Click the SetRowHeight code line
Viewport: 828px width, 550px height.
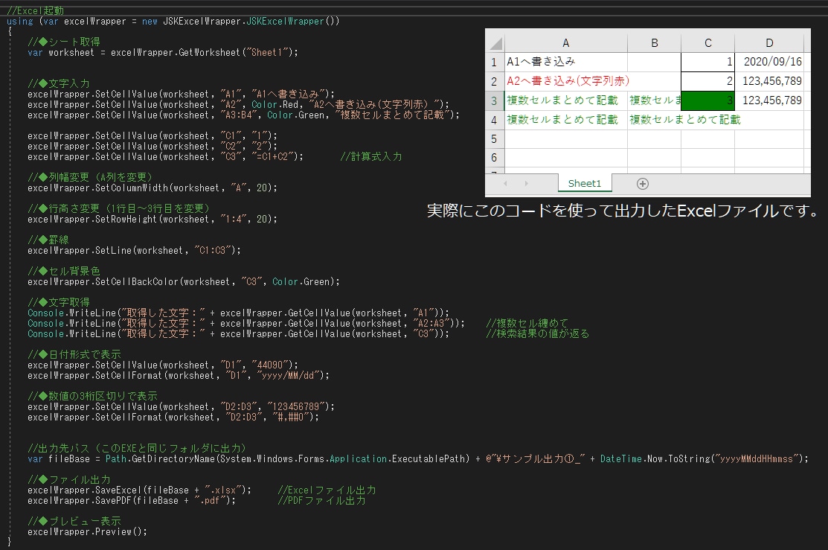pyautogui.click(x=152, y=219)
